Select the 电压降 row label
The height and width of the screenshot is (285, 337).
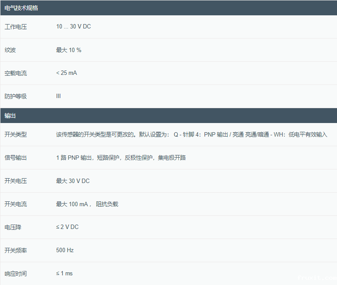[13, 227]
